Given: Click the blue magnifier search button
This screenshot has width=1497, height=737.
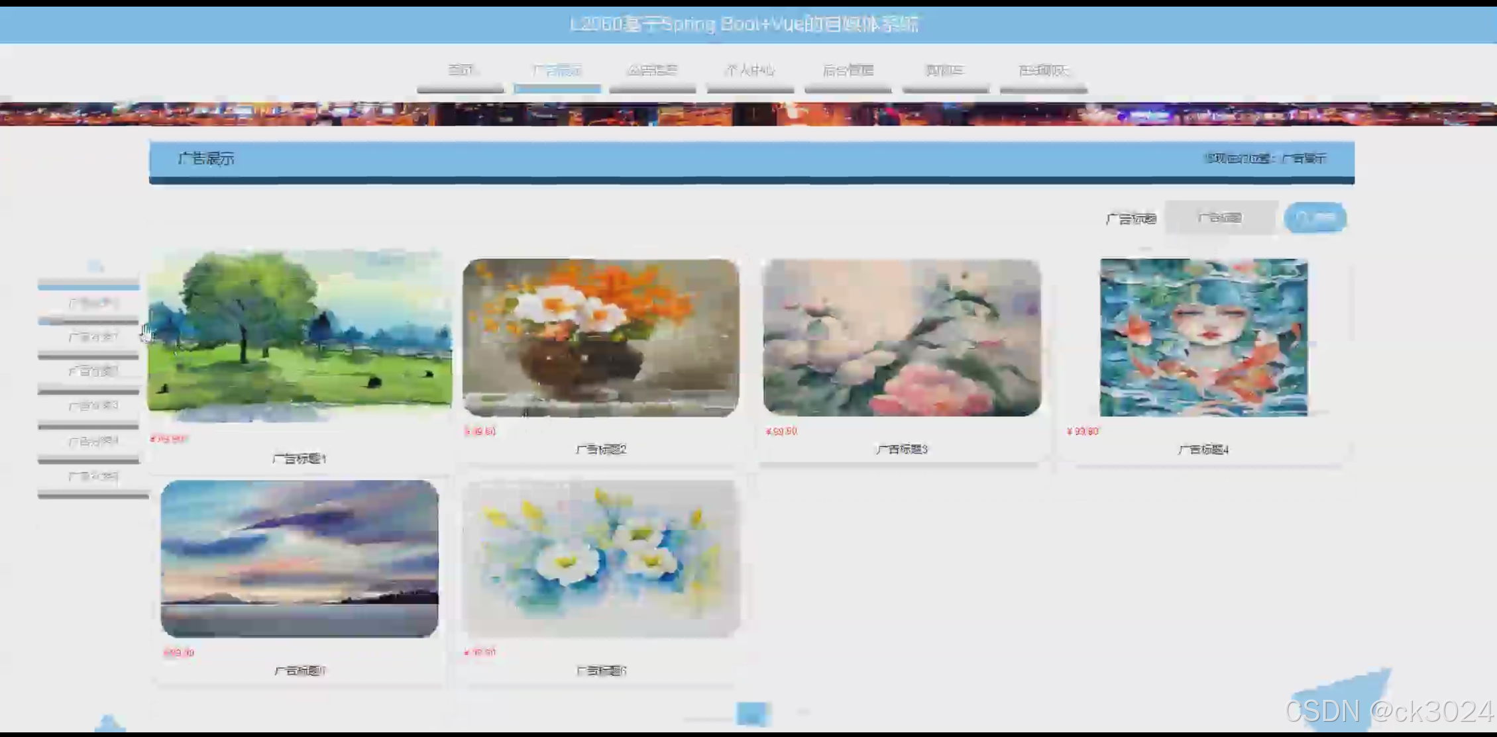Looking at the screenshot, I should tap(1315, 217).
